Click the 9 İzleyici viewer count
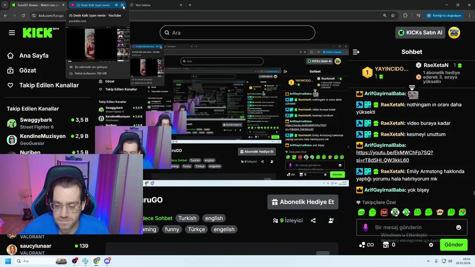Viewport: 475px width, 267px height. (x=288, y=220)
